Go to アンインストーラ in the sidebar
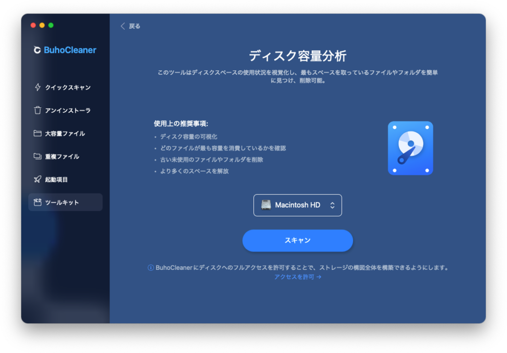507x353 pixels. coord(65,110)
